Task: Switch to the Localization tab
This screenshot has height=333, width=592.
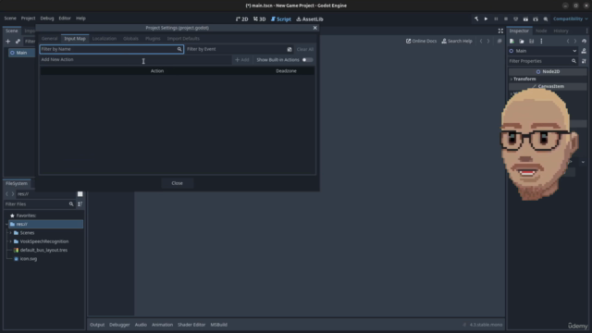Action: pyautogui.click(x=105, y=39)
